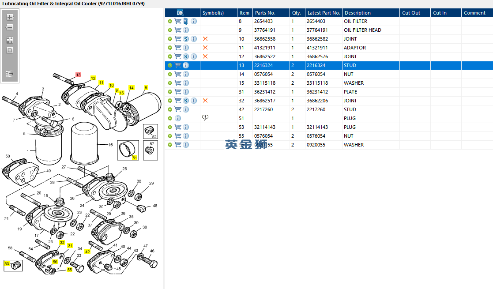This screenshot has width=493, height=289.
Task: Add item 14 NUT 0576054 to cart
Action: click(x=178, y=74)
